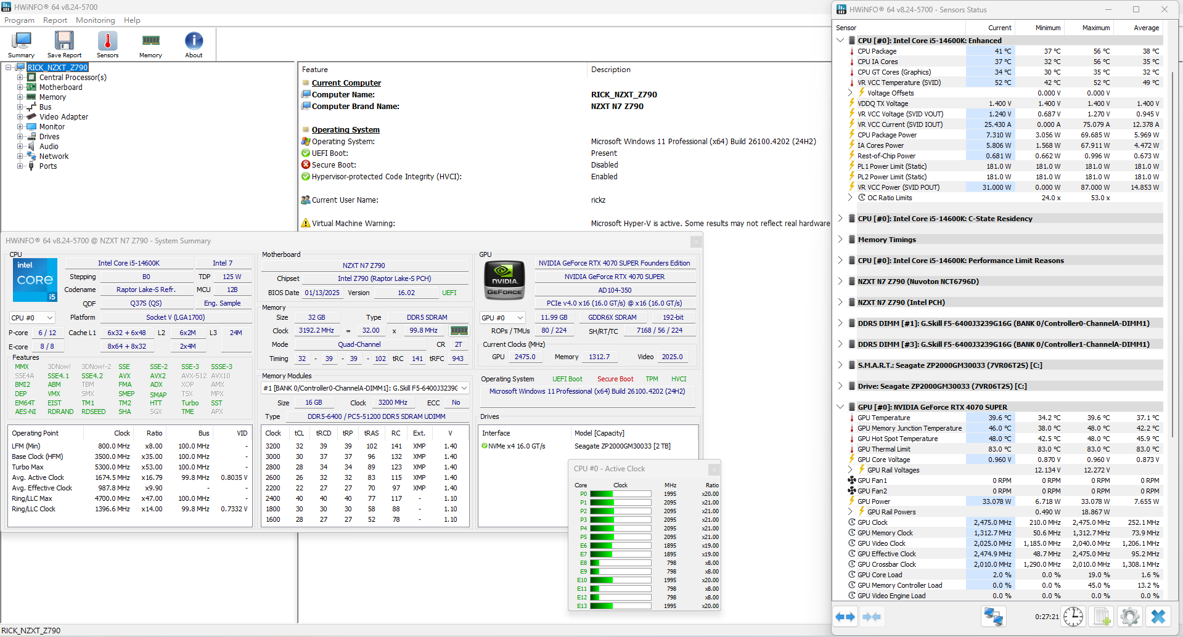Image resolution: width=1183 pixels, height=637 pixels.
Task: Click the Operating System heading link
Action: [x=345, y=130]
